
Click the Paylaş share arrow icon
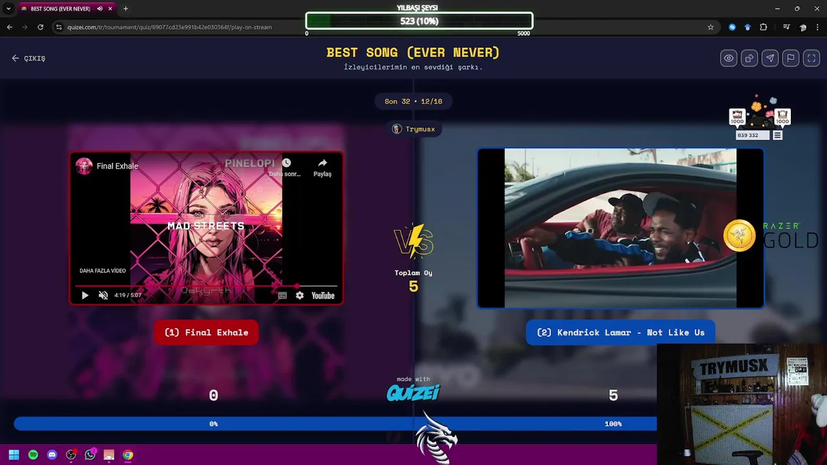[322, 167]
